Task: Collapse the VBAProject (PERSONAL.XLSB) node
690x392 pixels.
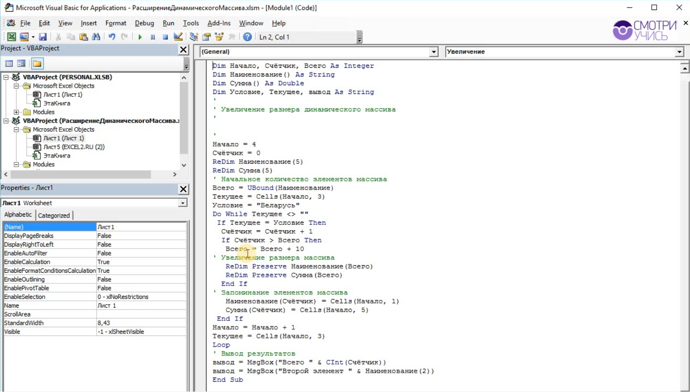Action: click(x=5, y=77)
